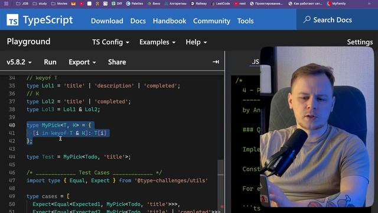The width and height of the screenshot is (378, 213).
Task: Open the Railway bookmark
Action: pos(198,4)
